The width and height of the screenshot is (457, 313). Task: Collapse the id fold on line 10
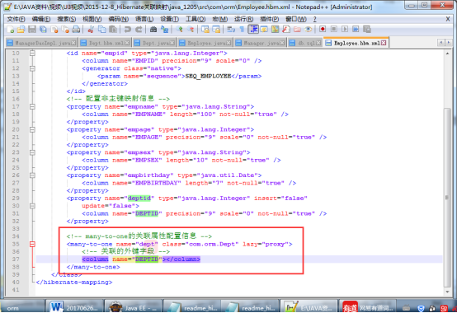click(32, 54)
